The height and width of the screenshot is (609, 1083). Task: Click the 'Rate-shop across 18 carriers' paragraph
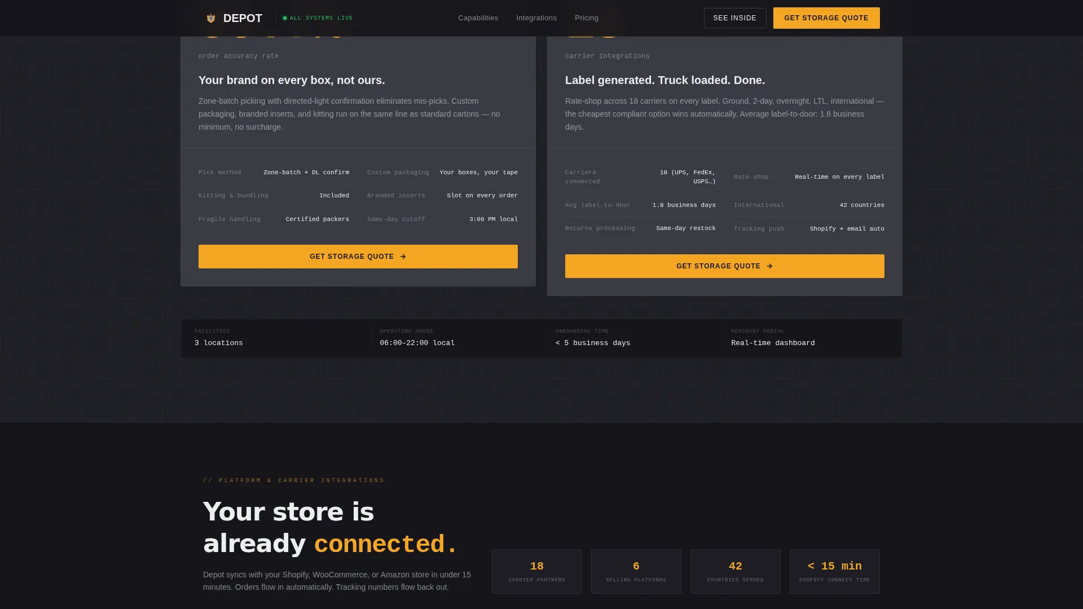tap(725, 114)
